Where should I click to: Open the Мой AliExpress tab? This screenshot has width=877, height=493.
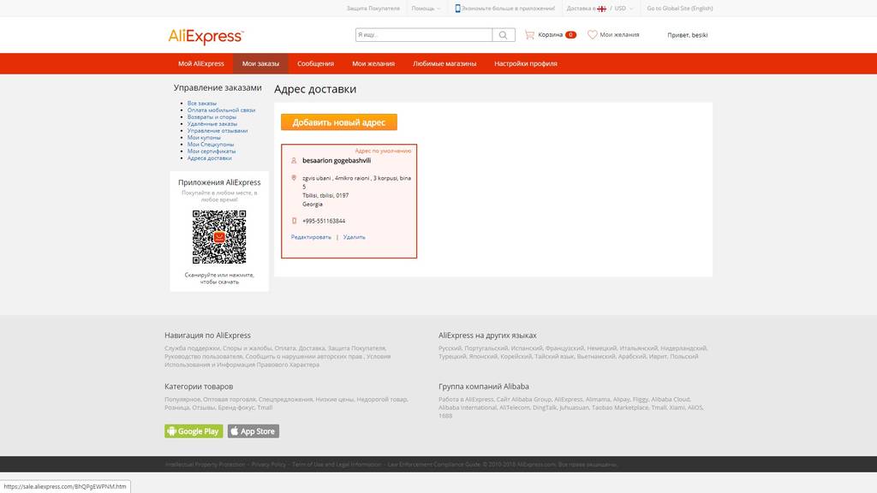click(x=200, y=63)
